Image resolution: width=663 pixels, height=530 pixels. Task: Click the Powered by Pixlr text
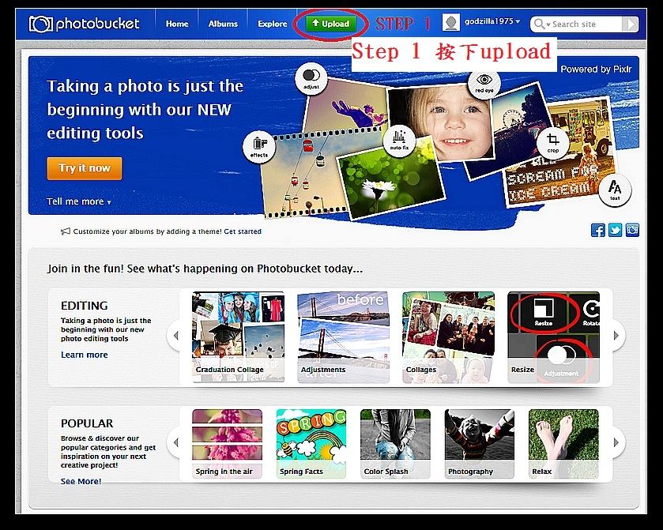point(596,70)
